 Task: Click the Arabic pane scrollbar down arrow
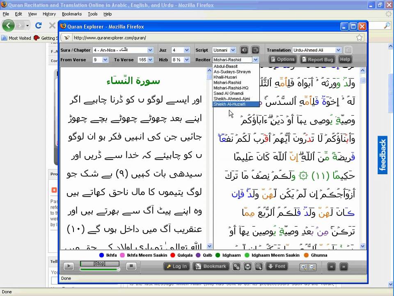(x=362, y=246)
